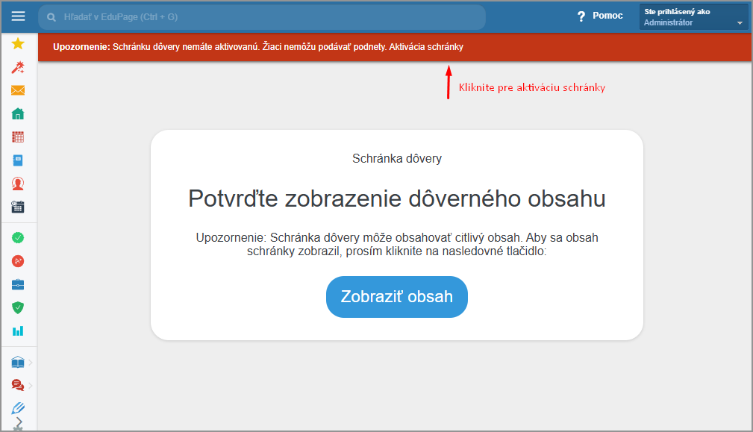Screen dimensions: 753x432
Task: Open the yellow star favorites icon
Action: 18,44
